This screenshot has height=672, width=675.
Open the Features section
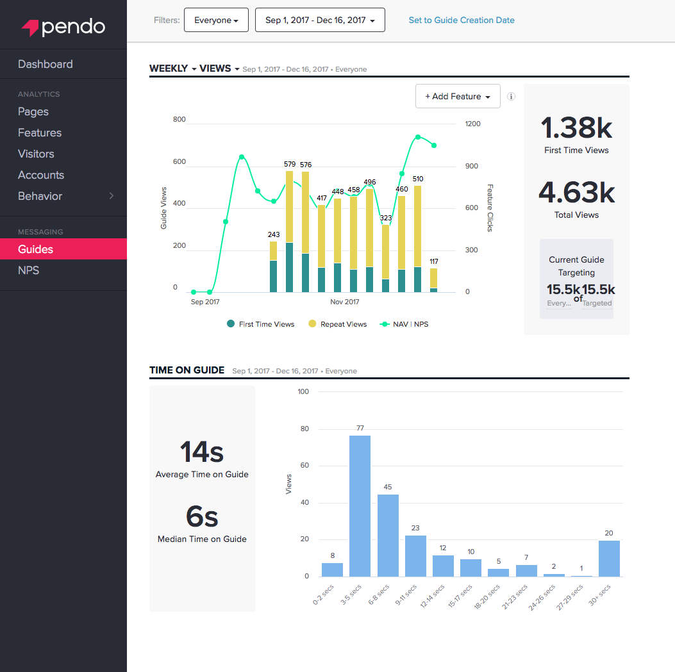click(x=40, y=133)
